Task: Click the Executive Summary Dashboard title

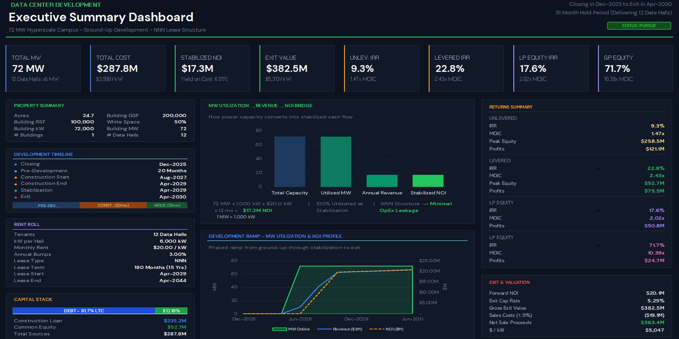Action: pyautogui.click(x=101, y=17)
